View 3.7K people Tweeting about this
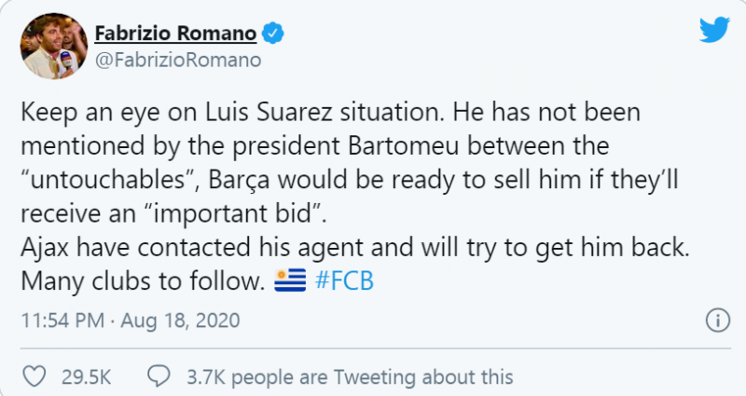 349,376
